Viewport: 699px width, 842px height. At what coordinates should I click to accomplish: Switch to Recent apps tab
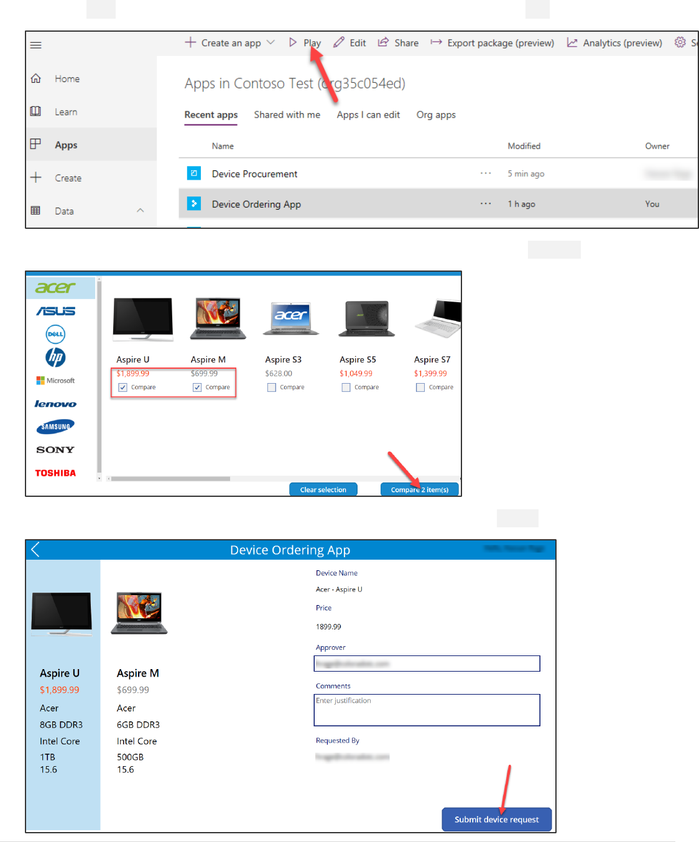tap(211, 115)
